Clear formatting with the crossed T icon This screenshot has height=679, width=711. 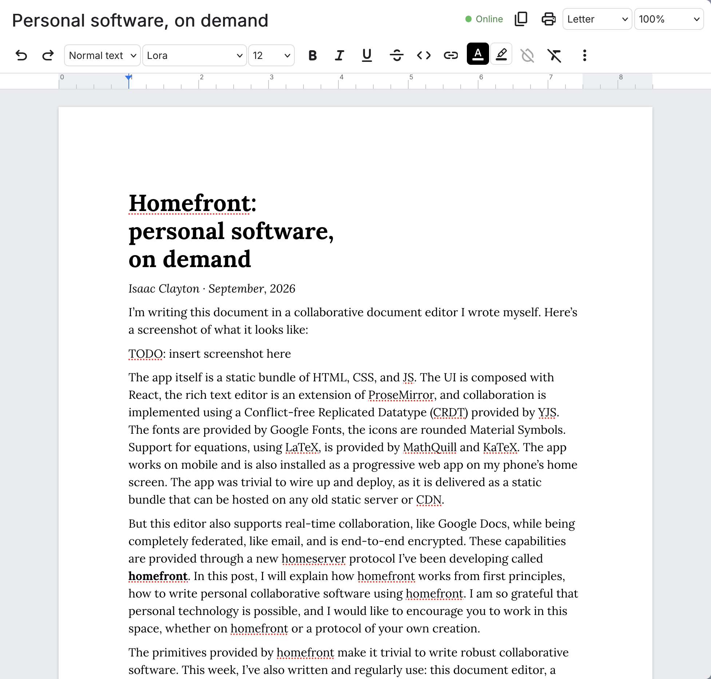[555, 55]
